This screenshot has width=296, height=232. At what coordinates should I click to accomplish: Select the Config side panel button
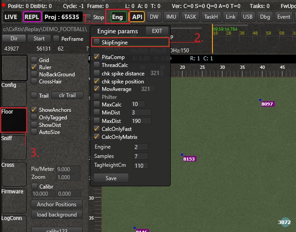coord(14,94)
